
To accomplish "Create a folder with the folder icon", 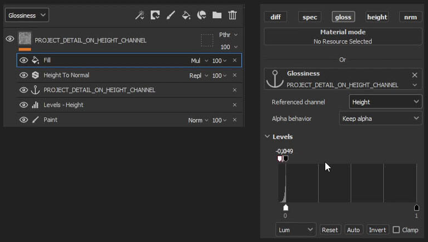I will 217,15.
